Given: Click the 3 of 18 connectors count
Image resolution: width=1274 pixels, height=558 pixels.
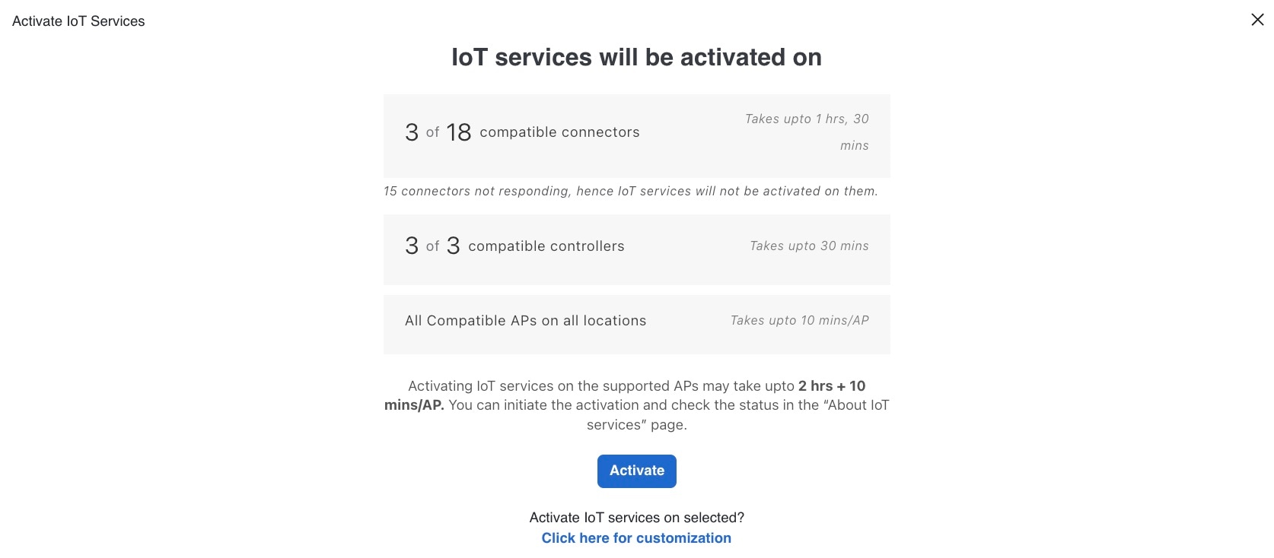Looking at the screenshot, I should pos(438,132).
